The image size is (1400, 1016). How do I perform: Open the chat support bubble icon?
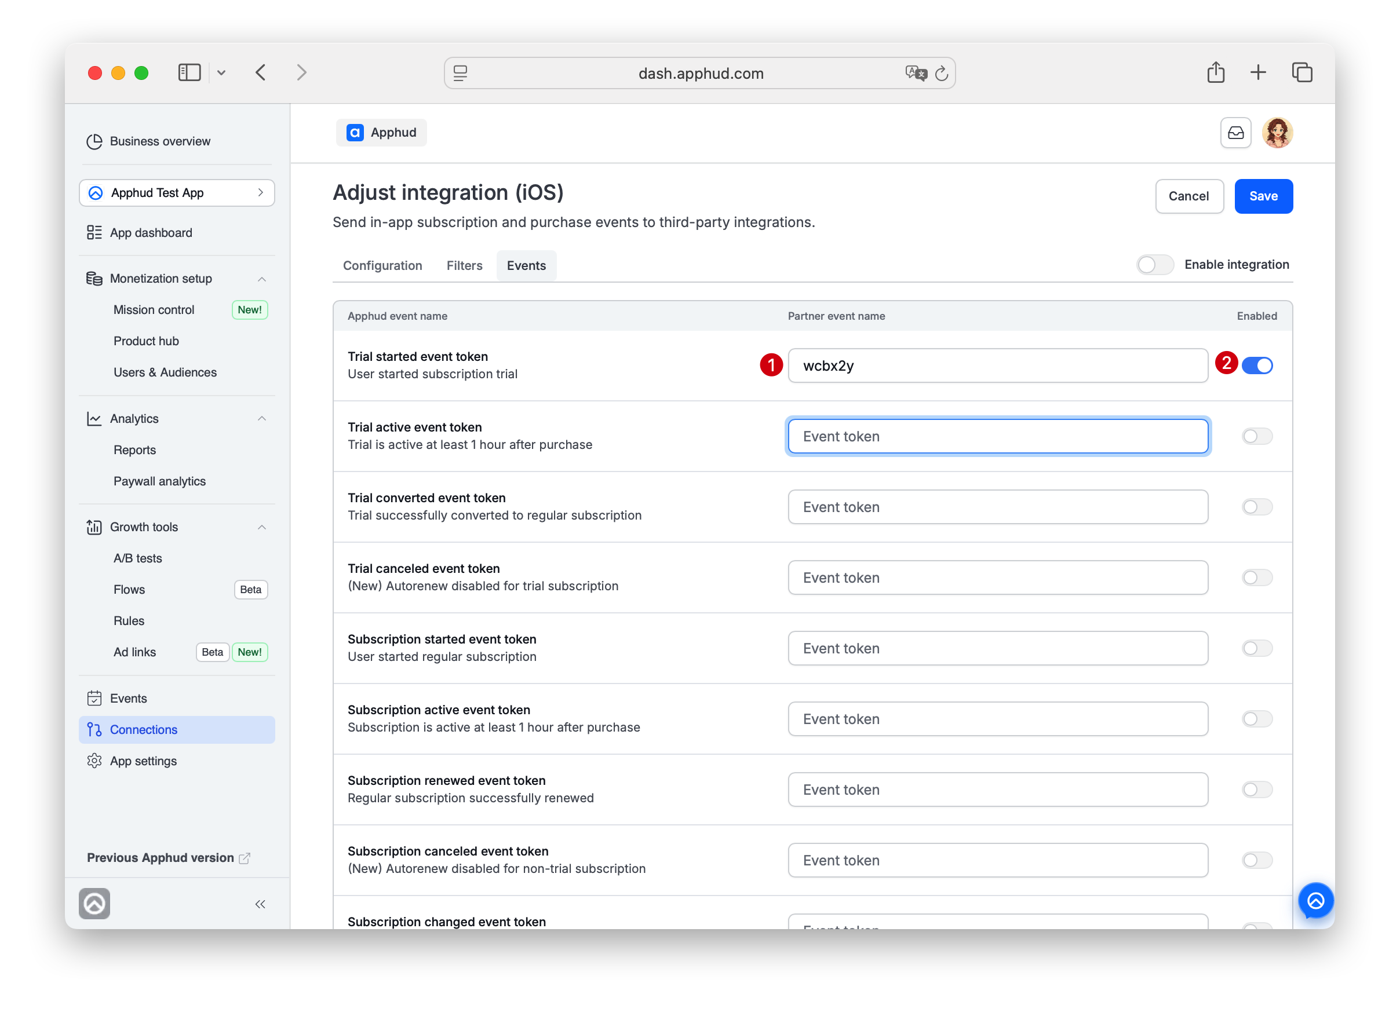(1315, 901)
